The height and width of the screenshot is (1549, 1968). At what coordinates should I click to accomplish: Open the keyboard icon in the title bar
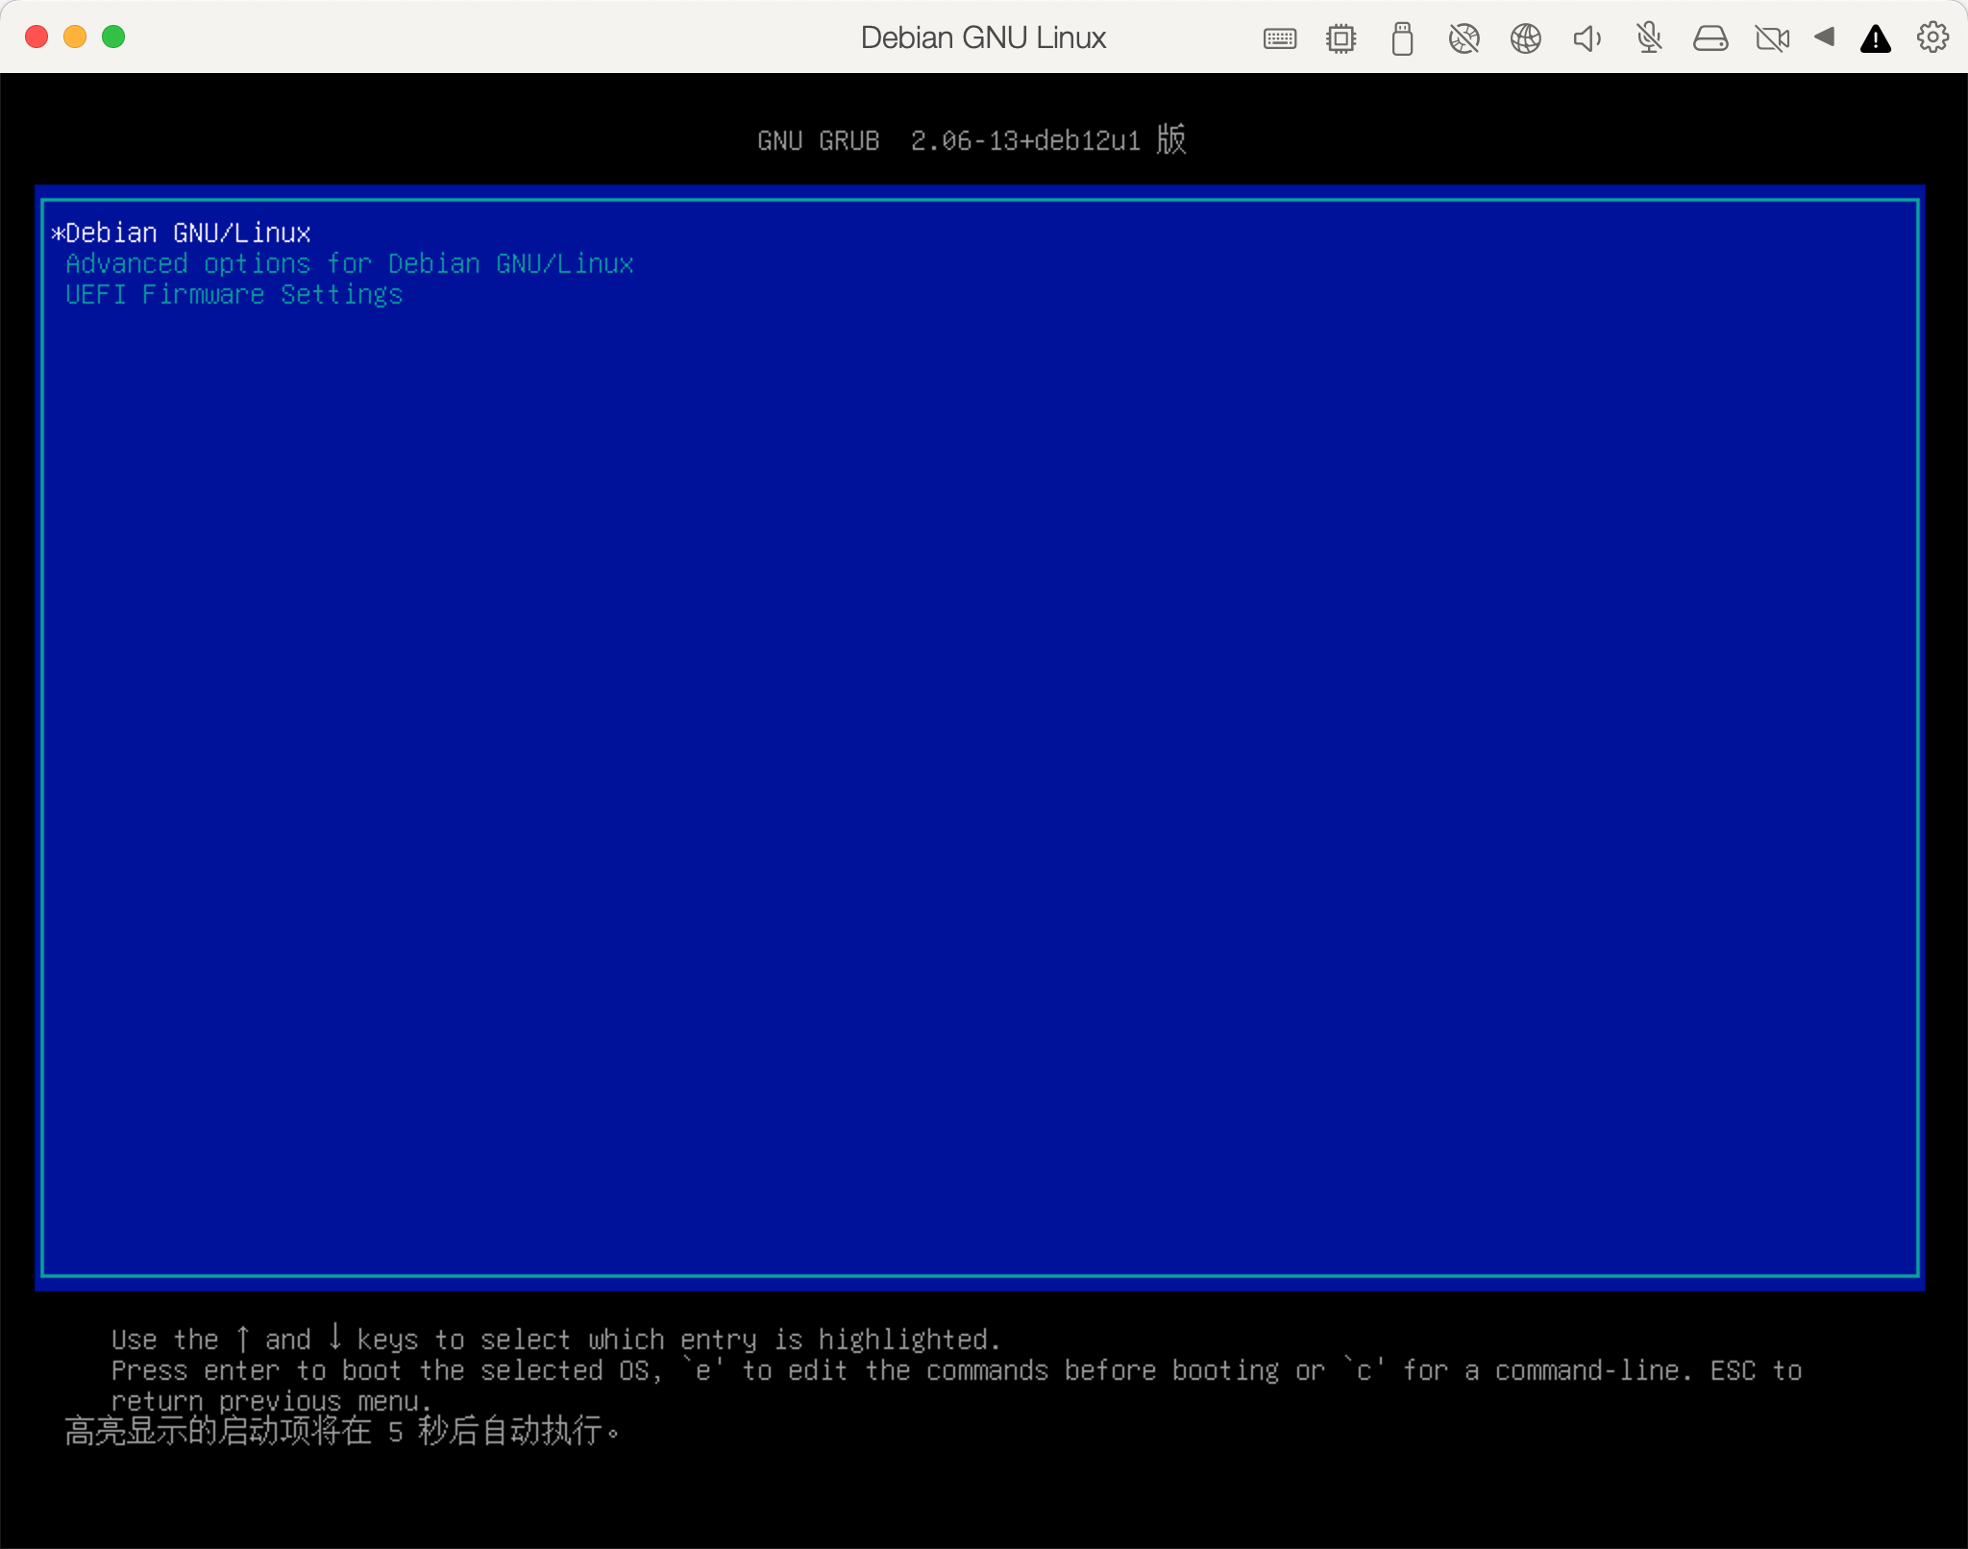click(x=1280, y=38)
